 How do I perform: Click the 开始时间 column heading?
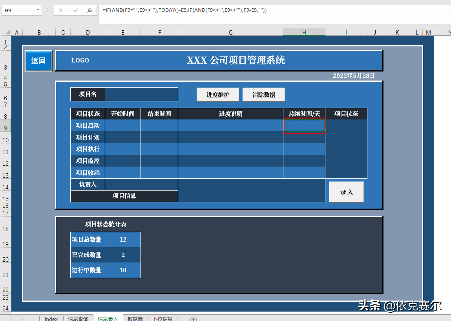[x=123, y=114]
